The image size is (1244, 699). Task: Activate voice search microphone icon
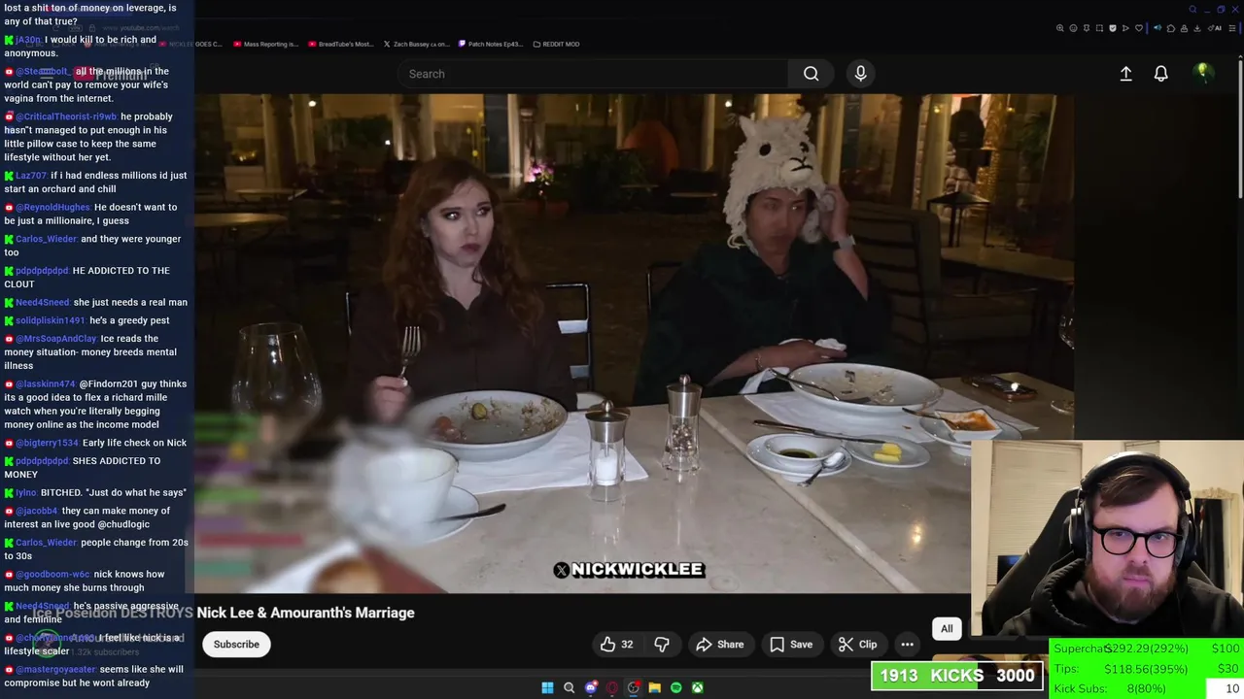pos(860,74)
